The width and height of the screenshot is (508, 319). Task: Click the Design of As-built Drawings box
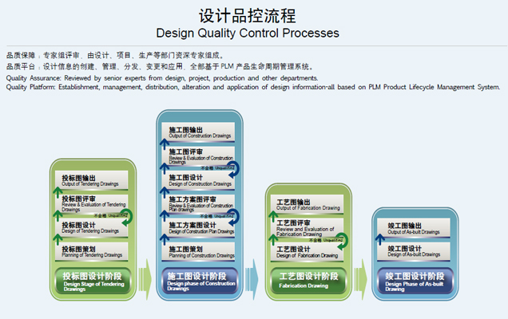pos(414,251)
